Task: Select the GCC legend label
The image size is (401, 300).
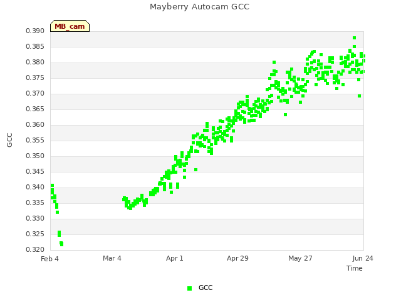Action: tap(206, 287)
